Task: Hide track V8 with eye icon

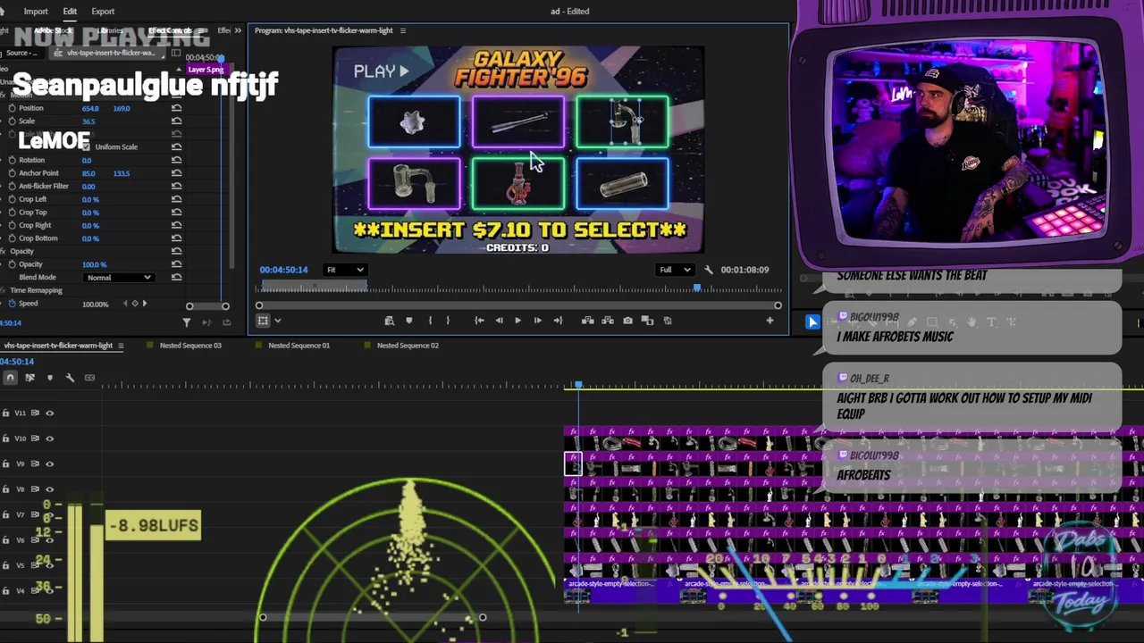Action: click(49, 489)
